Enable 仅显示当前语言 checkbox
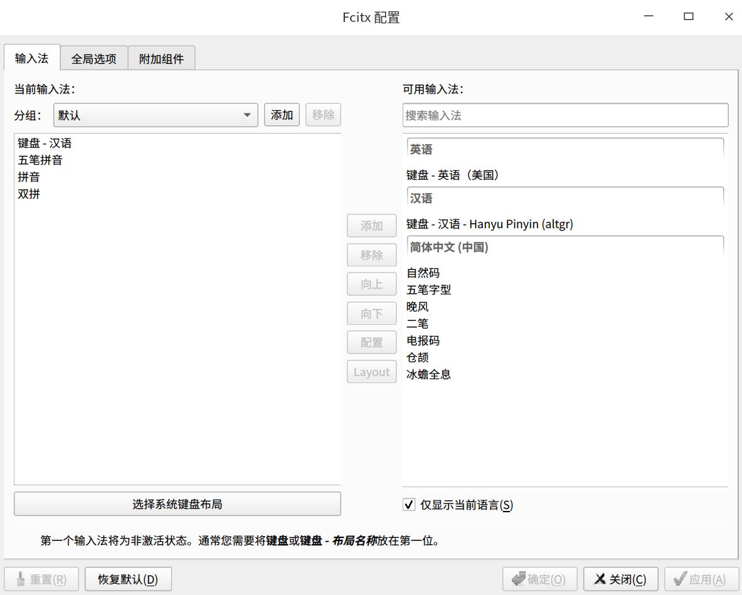The width and height of the screenshot is (742, 595). pyautogui.click(x=410, y=505)
